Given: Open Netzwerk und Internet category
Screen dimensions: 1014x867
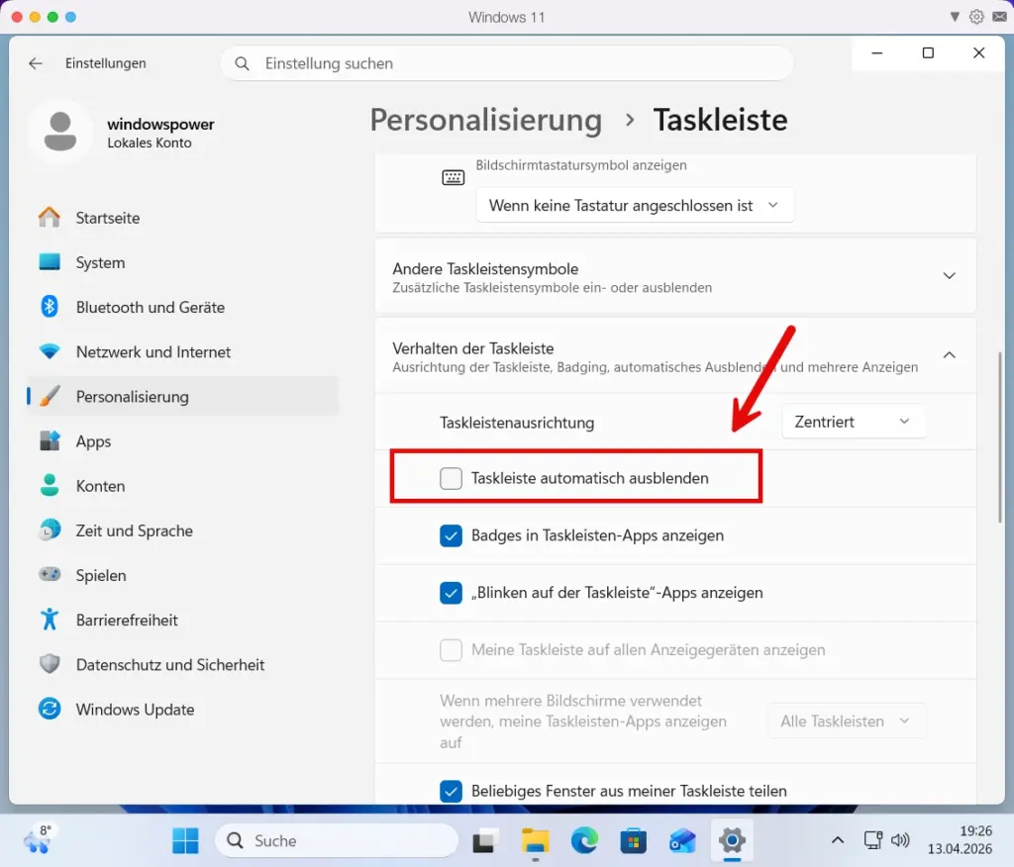Looking at the screenshot, I should coord(183,351).
